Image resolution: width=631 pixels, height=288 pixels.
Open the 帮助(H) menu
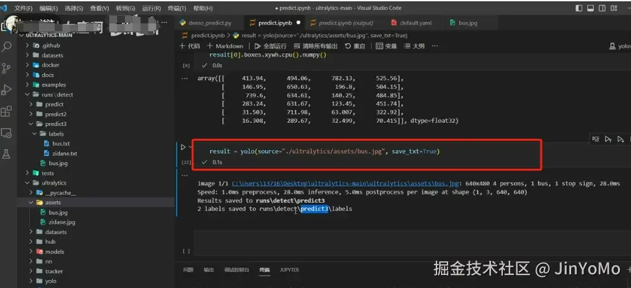[x=203, y=8]
